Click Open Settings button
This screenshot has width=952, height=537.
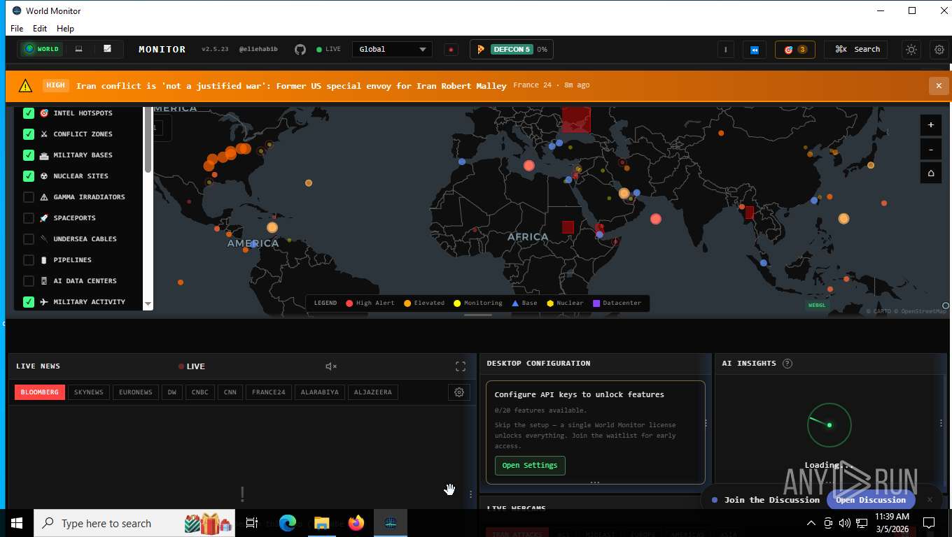530,466
